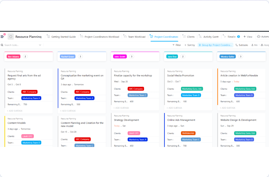Viewport: 269px width, 177px height.
Task: Click Marketing Team C tag on Finalize capacity card
Action: point(138,95)
